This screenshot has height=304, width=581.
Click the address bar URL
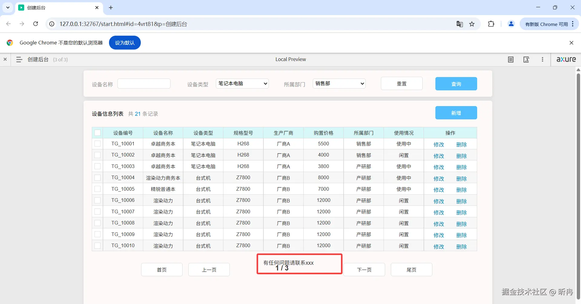(123, 24)
